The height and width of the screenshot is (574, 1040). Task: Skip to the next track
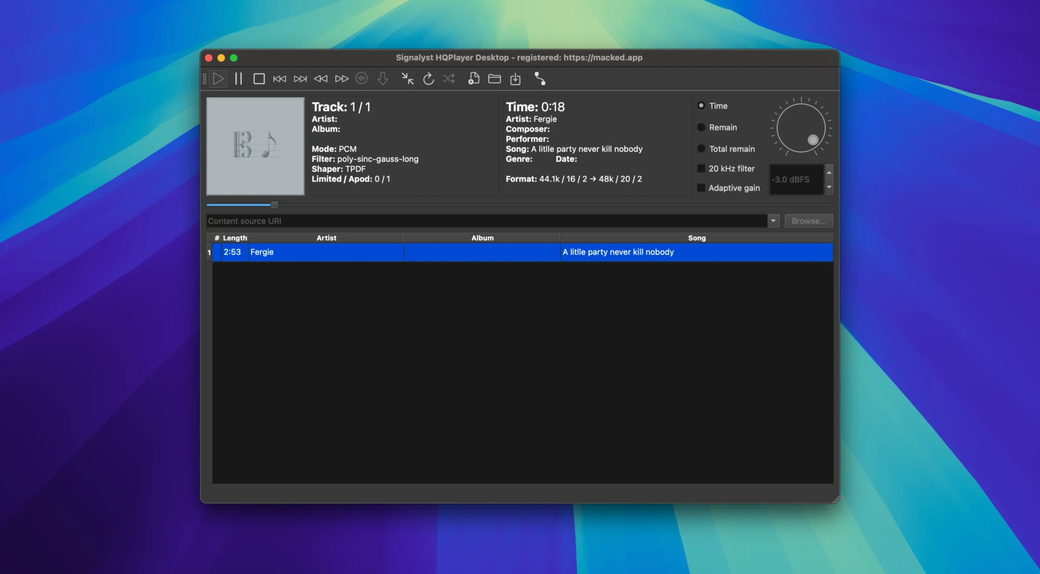coord(300,79)
